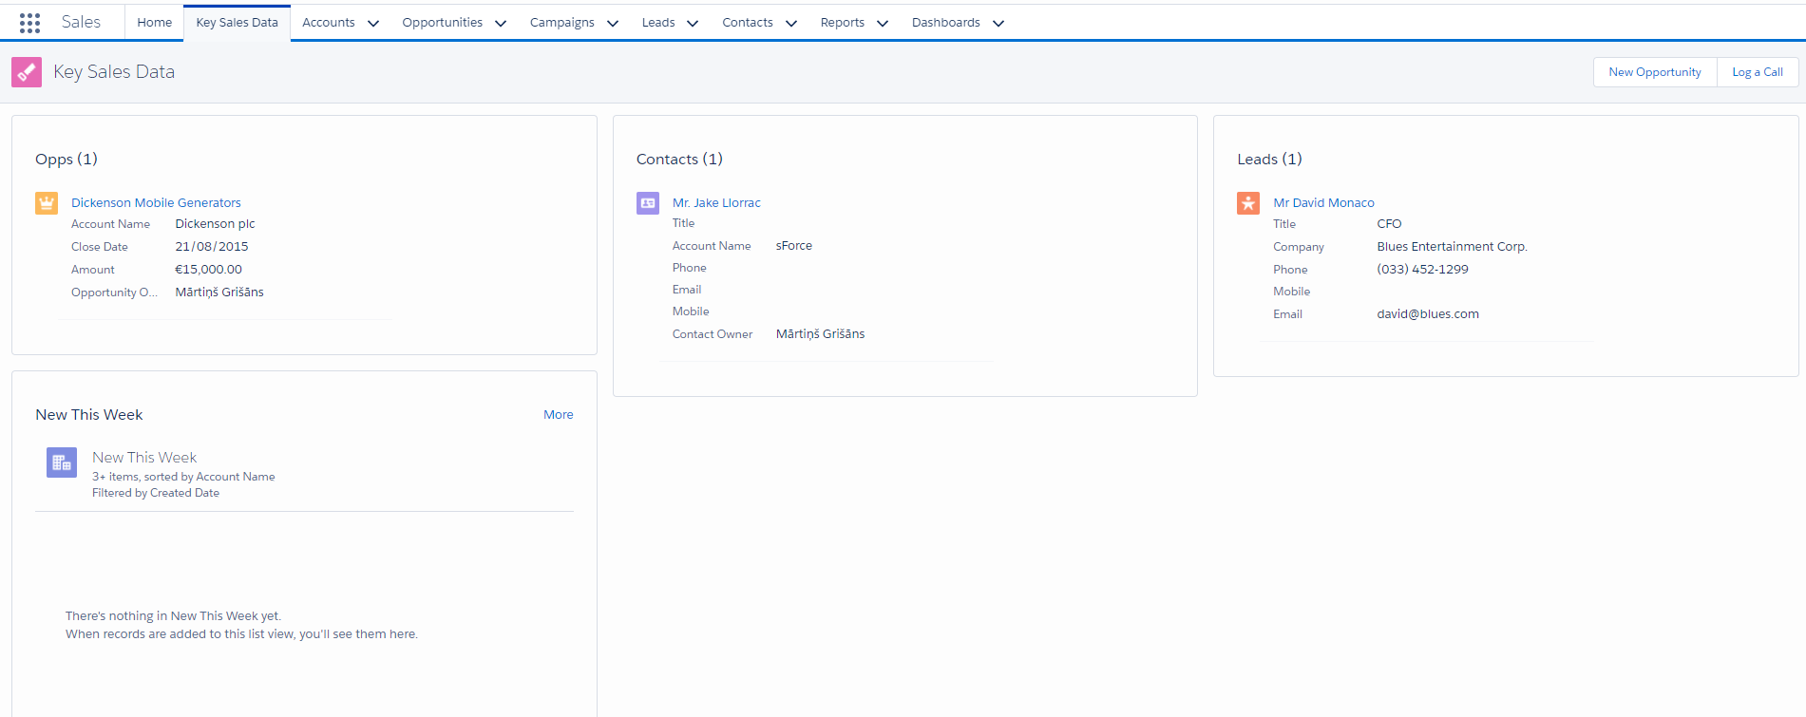
Task: Open Mr. Jake Llorrac contact record
Action: pos(716,203)
